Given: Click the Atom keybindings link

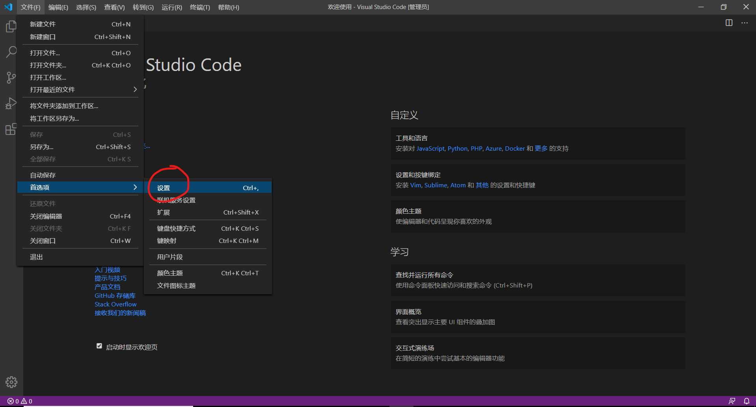Looking at the screenshot, I should point(458,185).
